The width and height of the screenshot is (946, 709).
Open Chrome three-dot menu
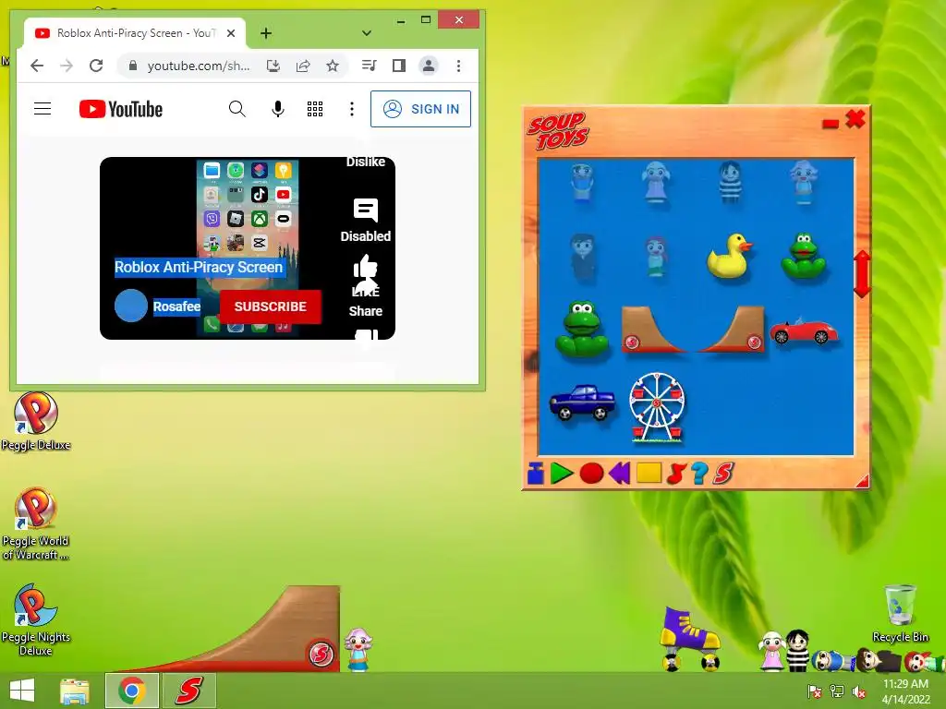coord(458,66)
